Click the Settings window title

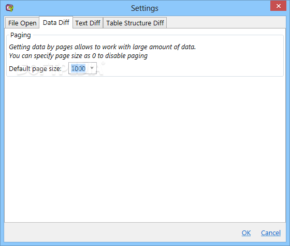[144, 8]
